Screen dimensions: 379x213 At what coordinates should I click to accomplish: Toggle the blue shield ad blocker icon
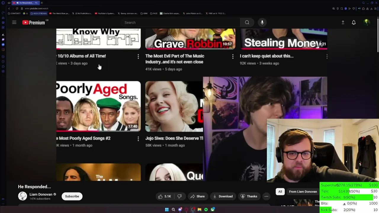point(345,9)
